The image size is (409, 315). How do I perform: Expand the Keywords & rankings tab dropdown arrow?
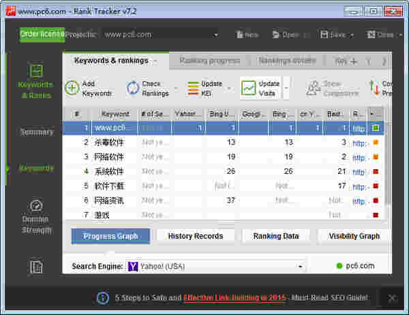155,61
